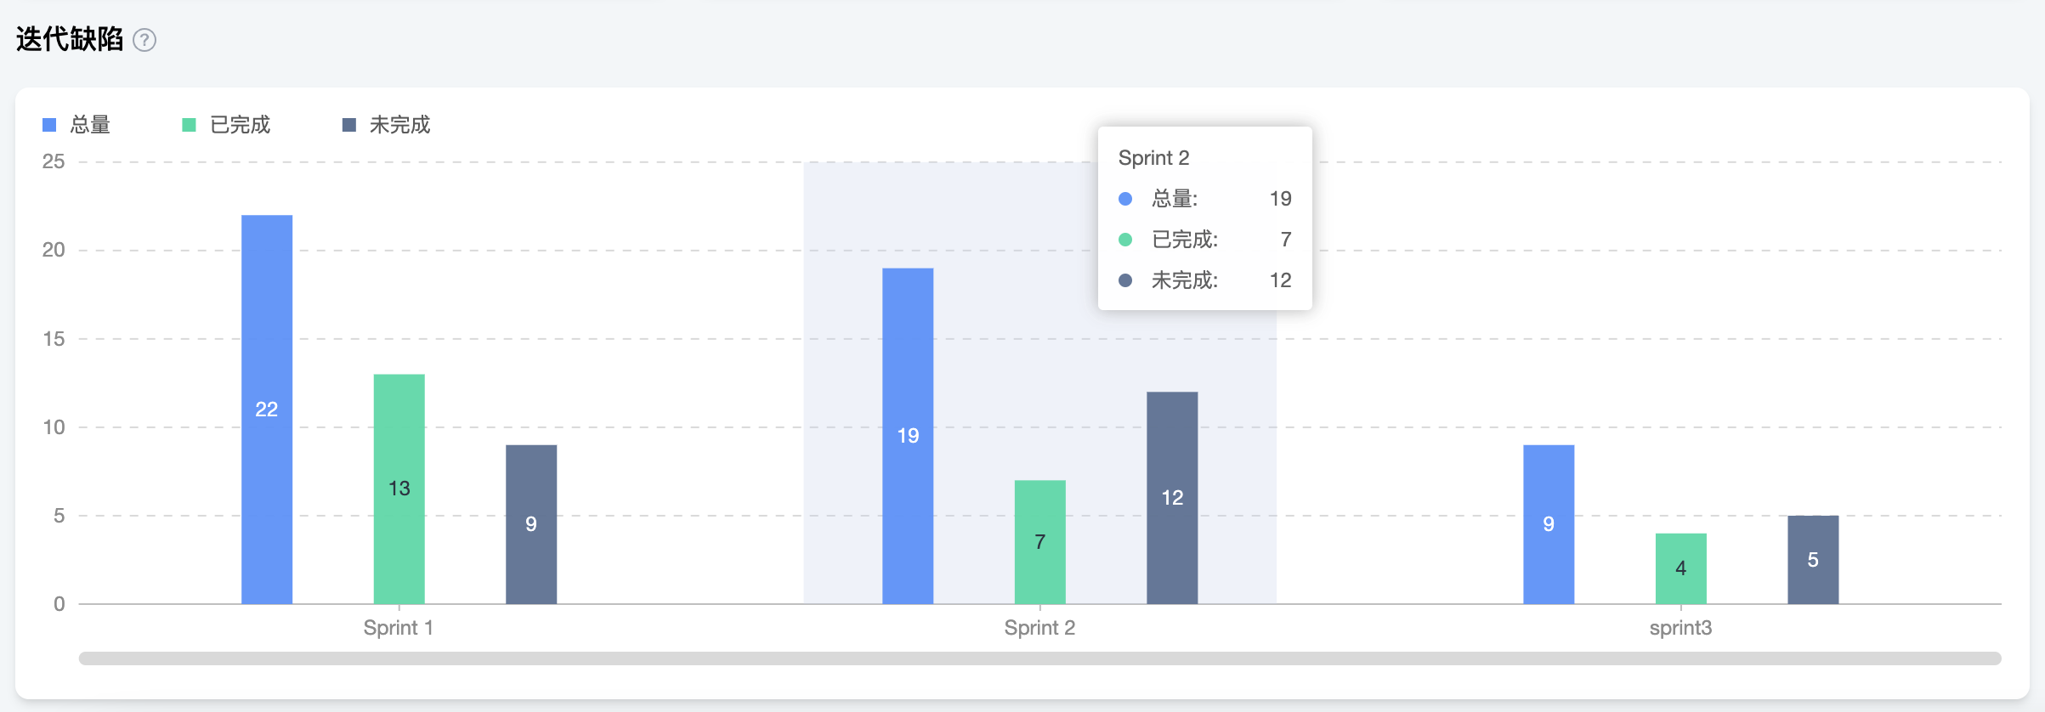This screenshot has height=712, width=2045.
Task: Click the help icon beside 迭代缺陷
Action: pyautogui.click(x=144, y=40)
